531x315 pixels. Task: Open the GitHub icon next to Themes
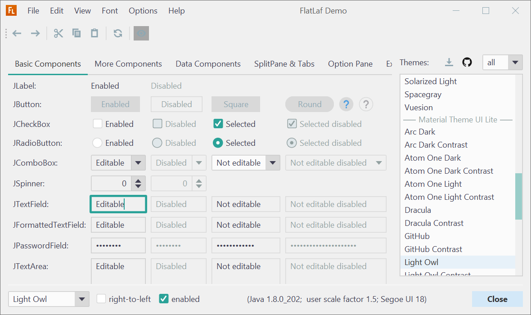[x=467, y=63]
